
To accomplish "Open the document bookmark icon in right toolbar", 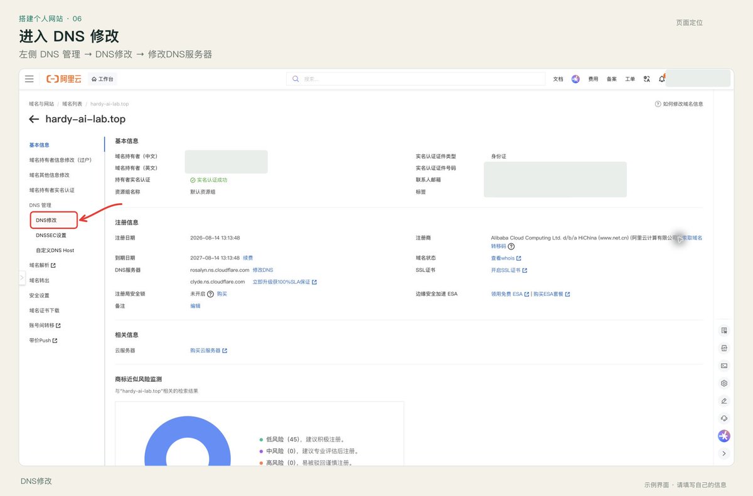I will click(724, 330).
